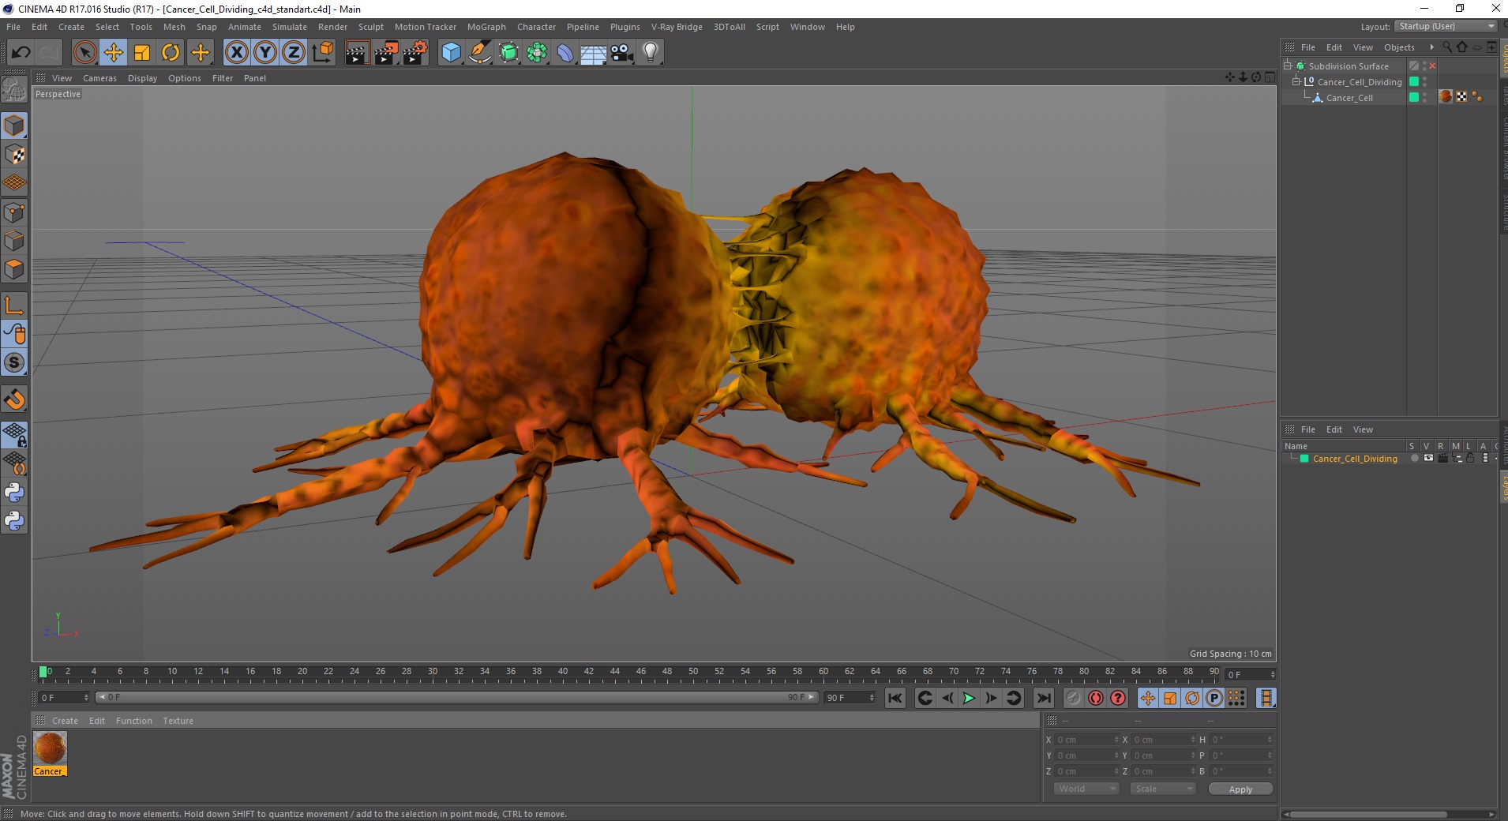Click the Subdivision Surface generator icon
Screen dimensions: 1508x821
tap(508, 53)
